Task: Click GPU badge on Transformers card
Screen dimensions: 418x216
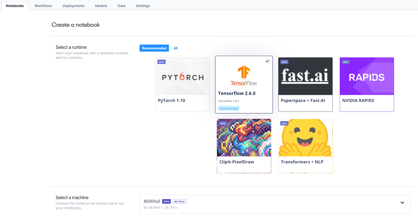Action: 284,123
